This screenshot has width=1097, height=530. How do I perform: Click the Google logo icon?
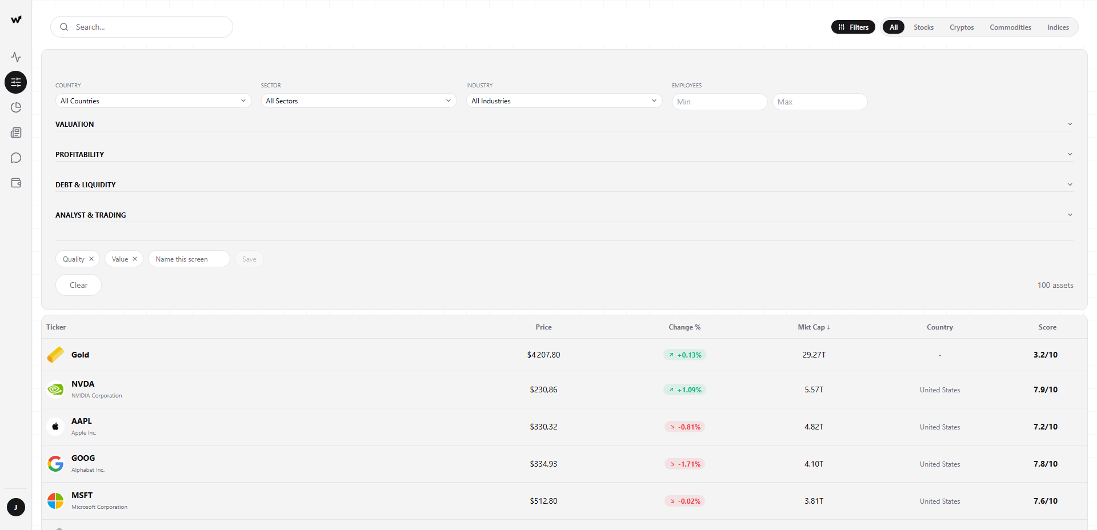[55, 464]
